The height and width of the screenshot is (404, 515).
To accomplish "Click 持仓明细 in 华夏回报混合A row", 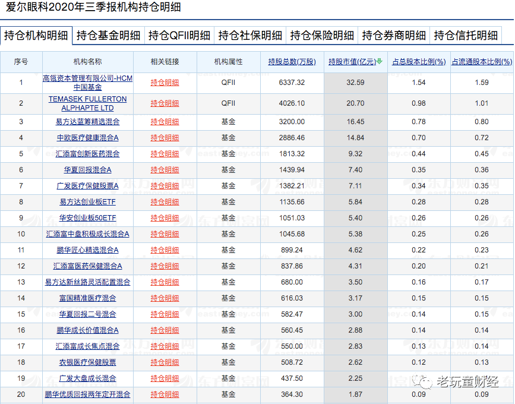I will click(165, 170).
